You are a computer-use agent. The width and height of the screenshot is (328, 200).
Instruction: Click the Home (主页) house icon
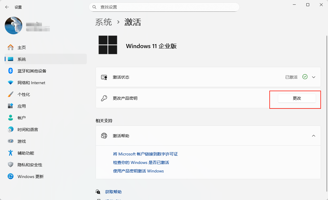(11, 48)
